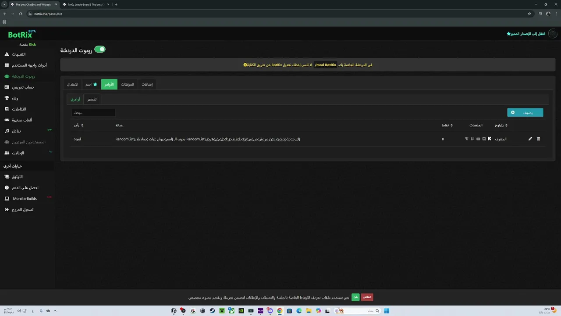Select the أوامري sub-tab
Screen dimensions: 561x316
[x=75, y=99]
